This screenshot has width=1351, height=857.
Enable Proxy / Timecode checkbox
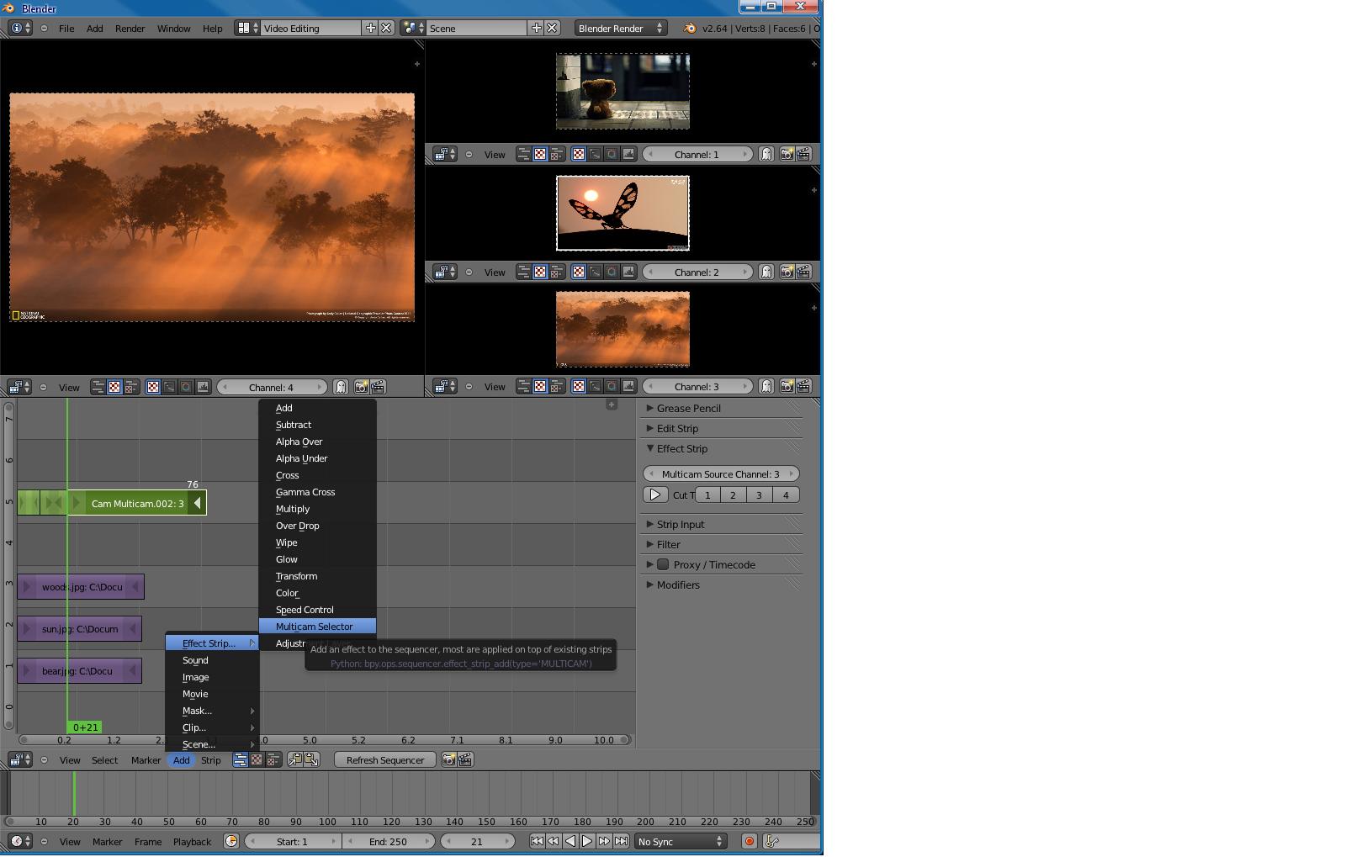663,564
